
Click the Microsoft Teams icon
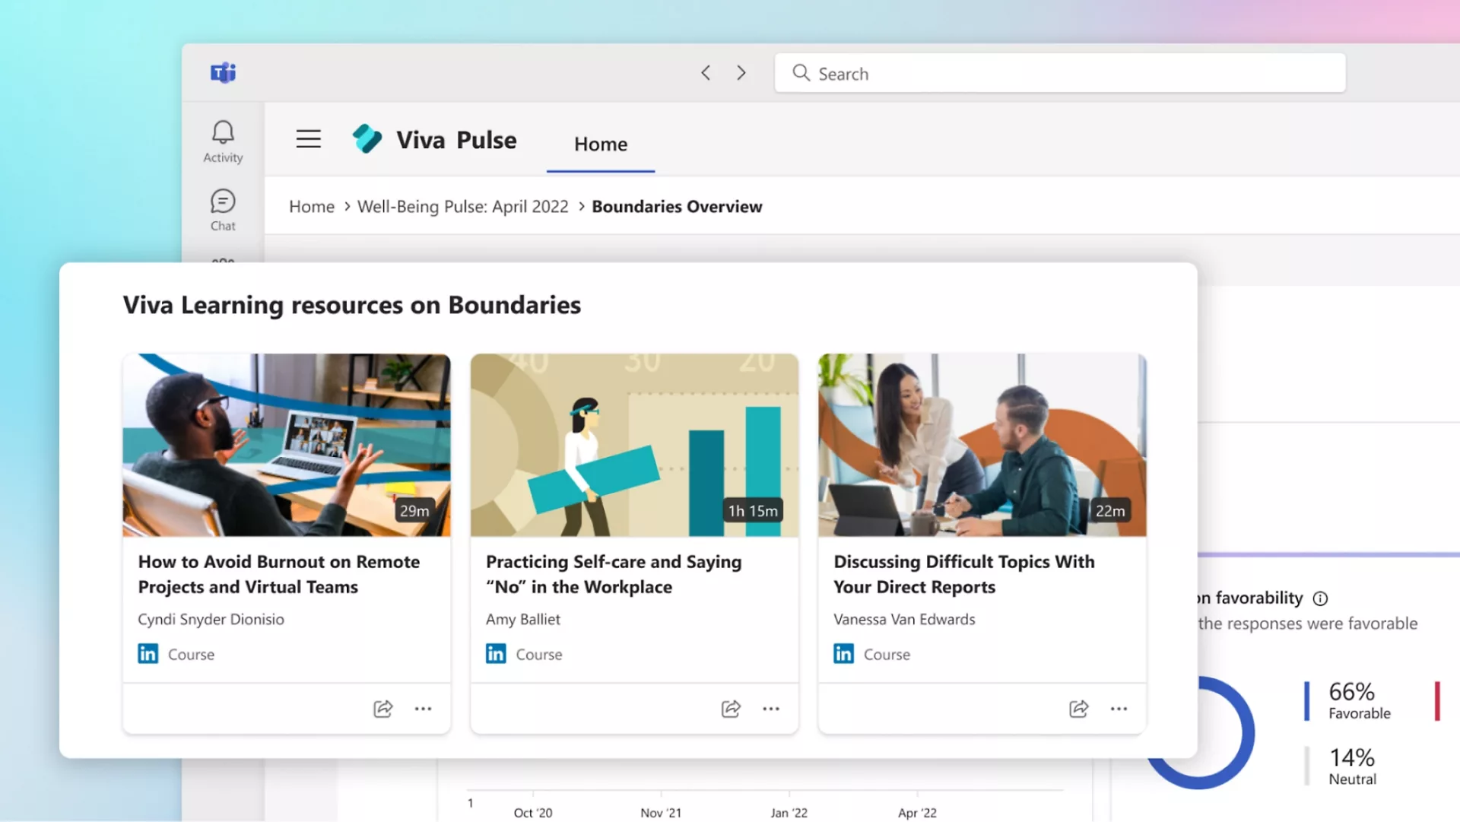223,72
